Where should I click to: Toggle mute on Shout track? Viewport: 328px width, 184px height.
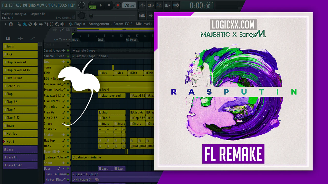coord(68,163)
